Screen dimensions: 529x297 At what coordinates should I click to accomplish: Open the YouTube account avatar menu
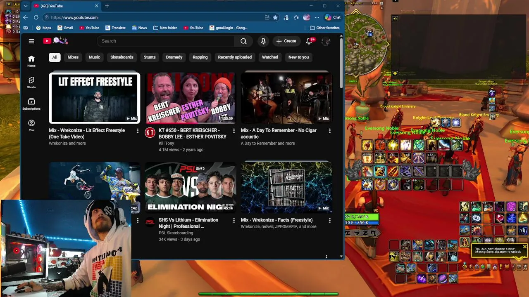tap(326, 41)
